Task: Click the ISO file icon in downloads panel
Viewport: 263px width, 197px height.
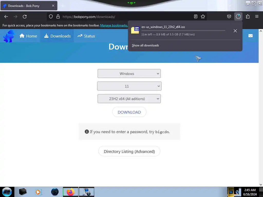Action: [135, 30]
